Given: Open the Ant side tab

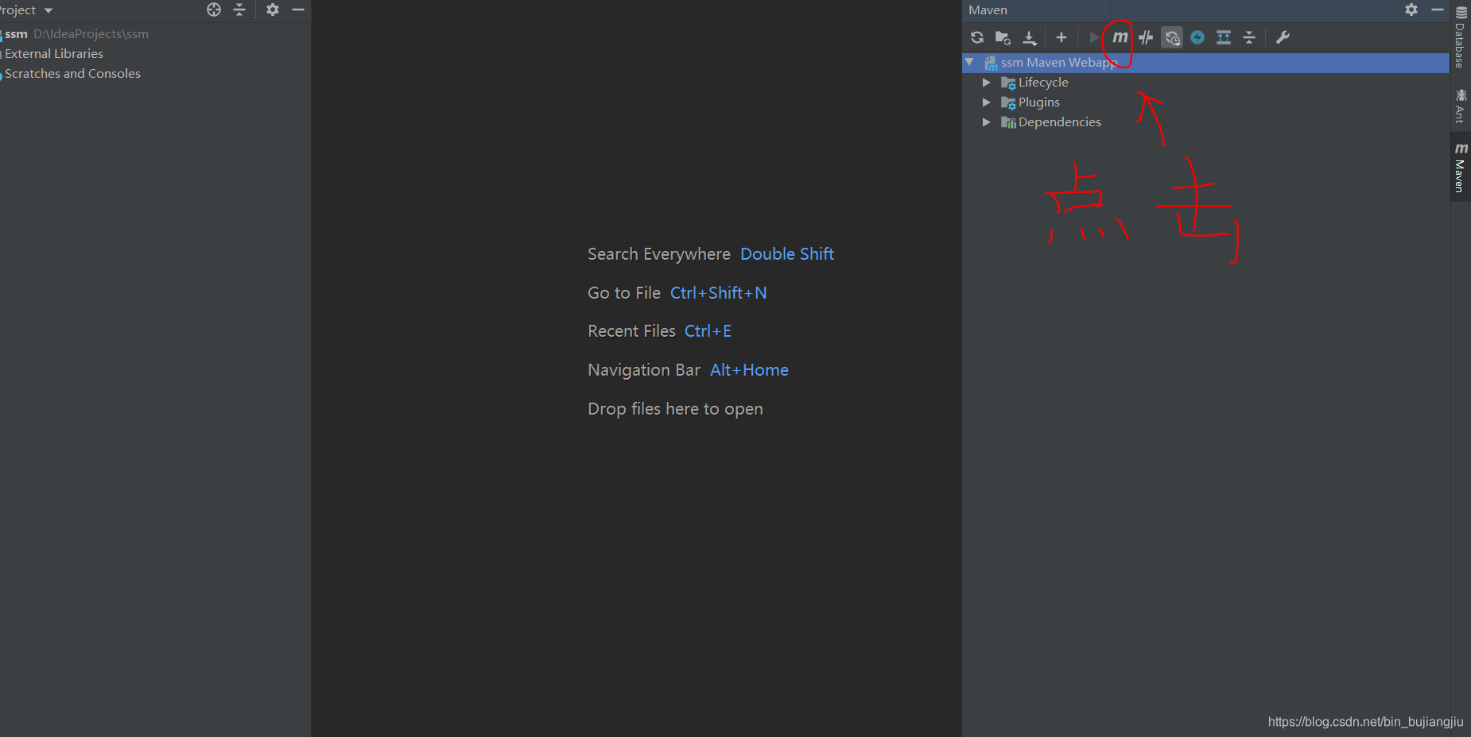Looking at the screenshot, I should click(1461, 106).
